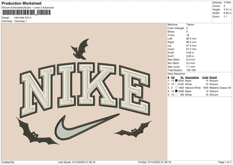The height and width of the screenshot is (165, 233).
Task: Click the white swatch beside stitch count 166
Action: click(x=176, y=95)
